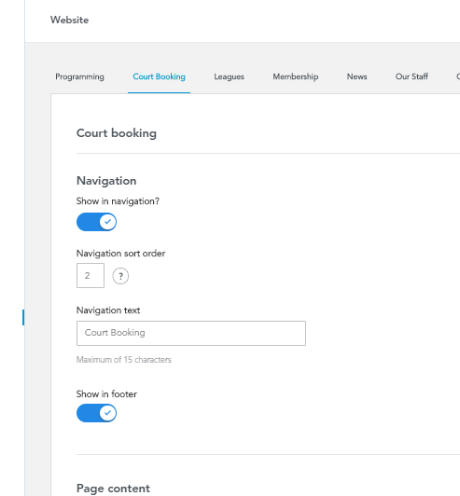Click the Page content heading

tap(113, 489)
